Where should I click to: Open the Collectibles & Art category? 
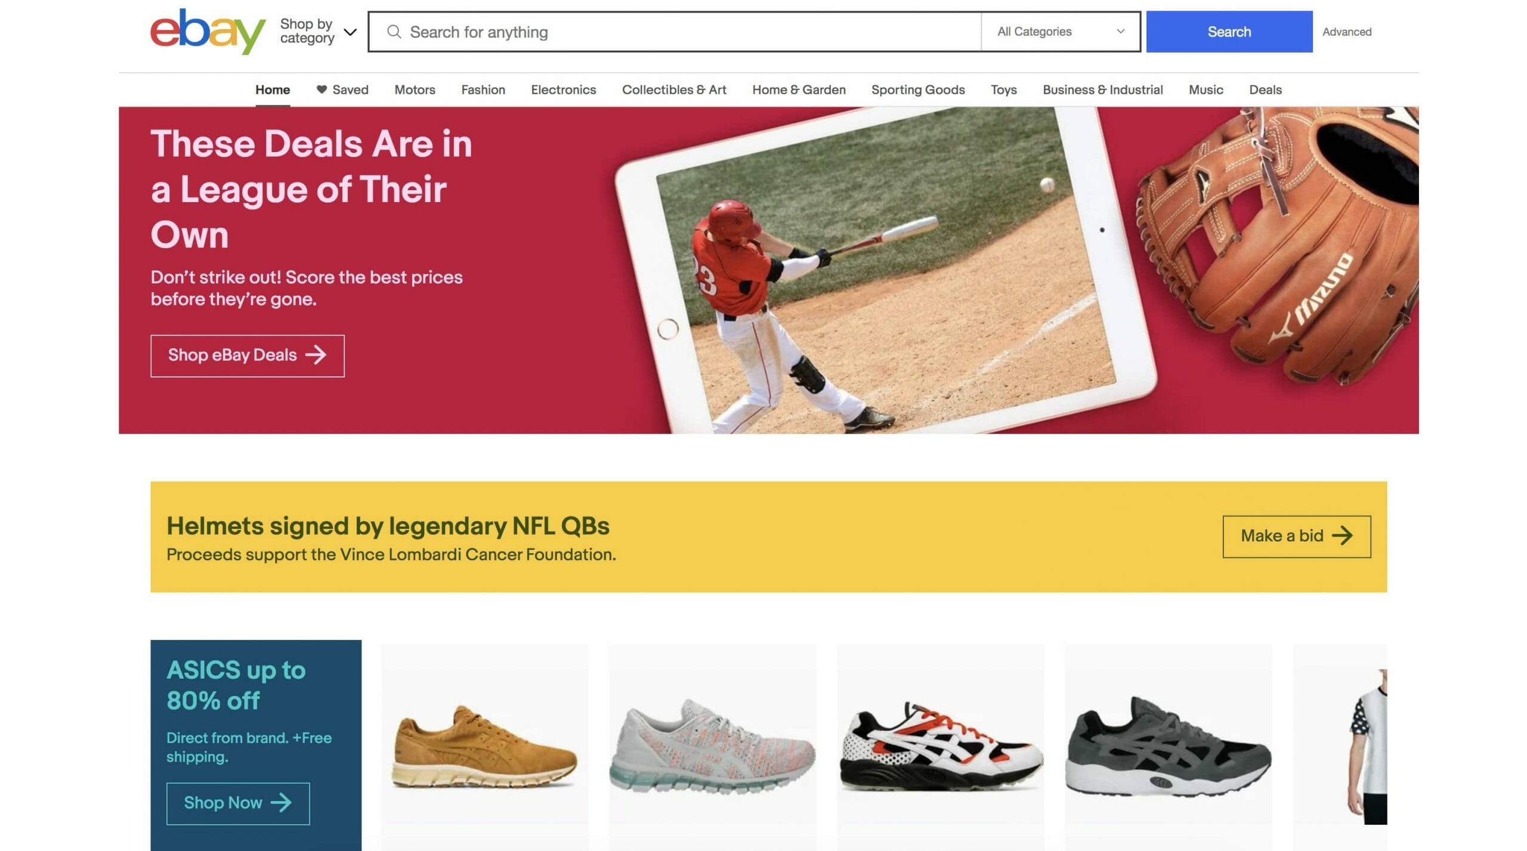673,89
